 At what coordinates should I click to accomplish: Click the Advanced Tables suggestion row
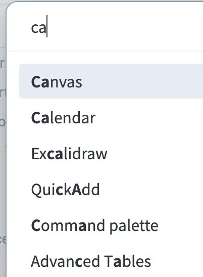[x=111, y=261]
